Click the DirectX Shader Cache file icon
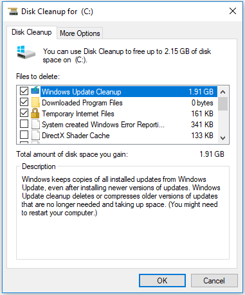Viewport: 245px width, 295px height. tap(35, 135)
